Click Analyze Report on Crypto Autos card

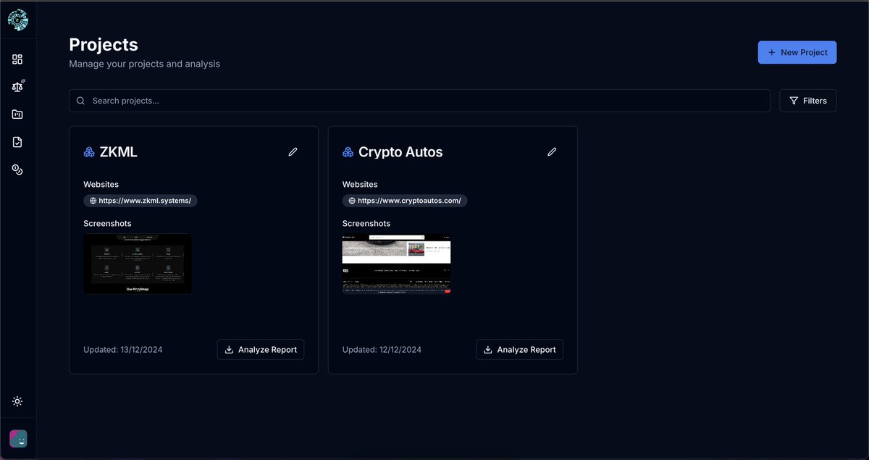tap(519, 349)
